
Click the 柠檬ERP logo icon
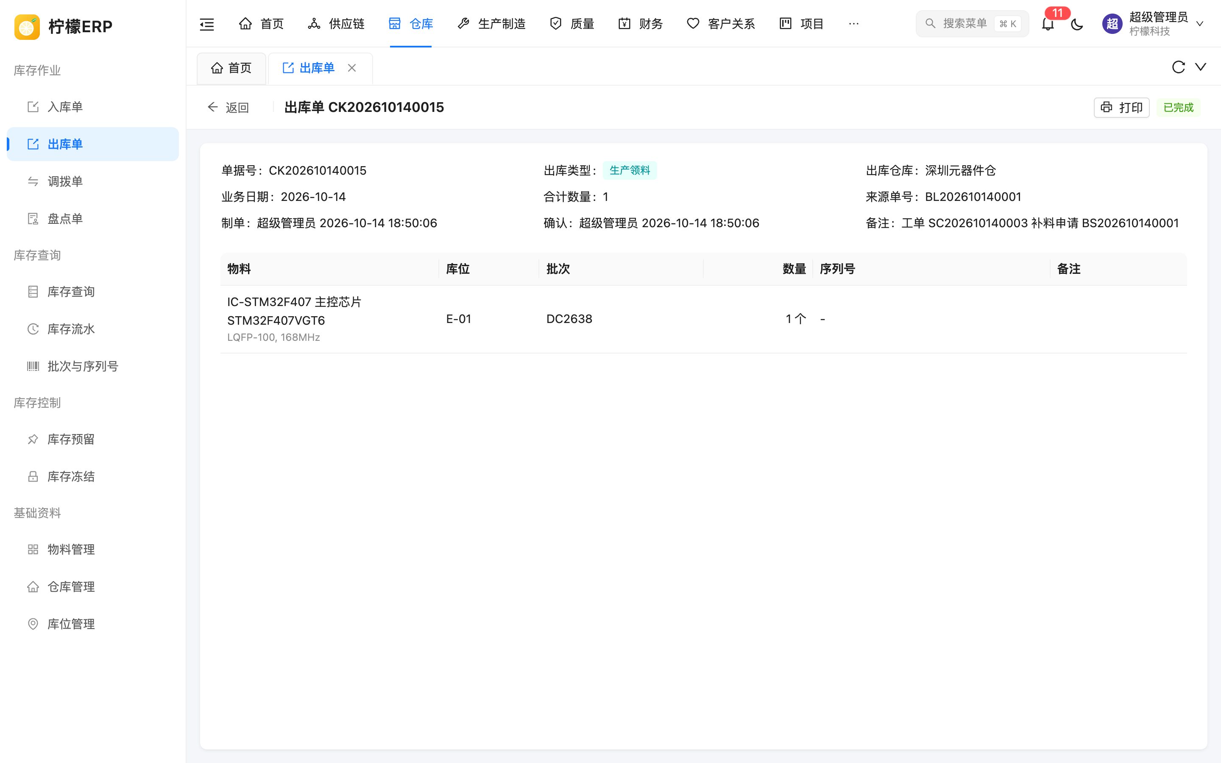[27, 26]
